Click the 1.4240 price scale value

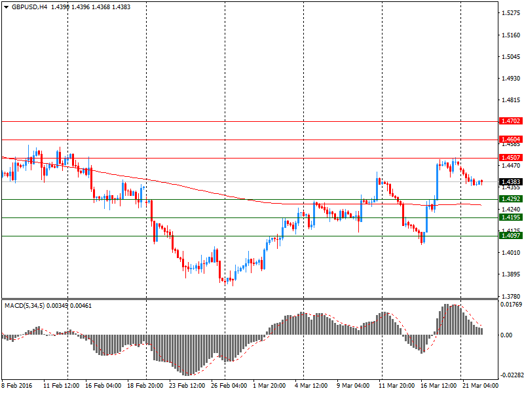tap(512, 210)
